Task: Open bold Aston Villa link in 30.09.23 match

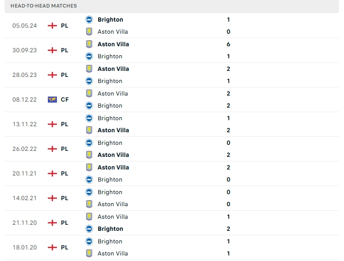Action: (113, 44)
